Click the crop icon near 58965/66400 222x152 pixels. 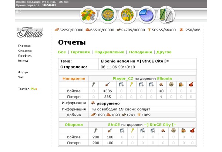pyautogui.click(x=149, y=30)
